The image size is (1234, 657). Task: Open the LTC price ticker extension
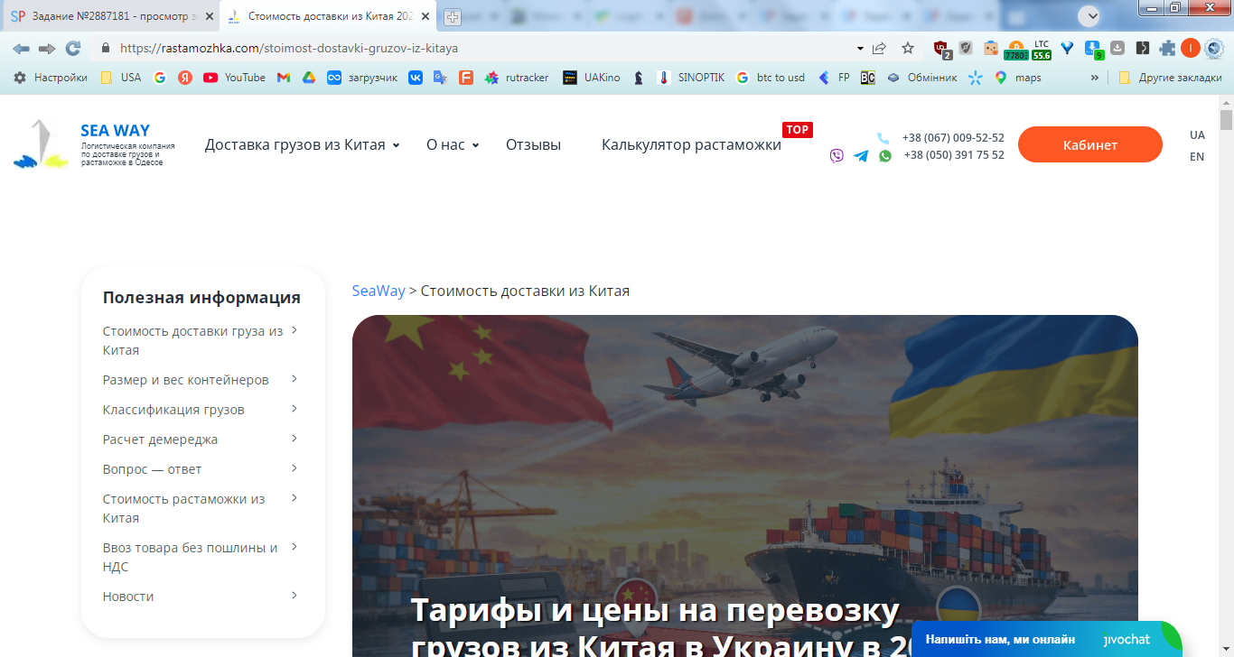(x=1042, y=50)
